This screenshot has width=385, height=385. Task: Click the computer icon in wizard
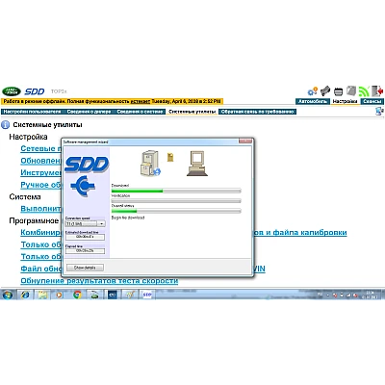[x=197, y=164]
